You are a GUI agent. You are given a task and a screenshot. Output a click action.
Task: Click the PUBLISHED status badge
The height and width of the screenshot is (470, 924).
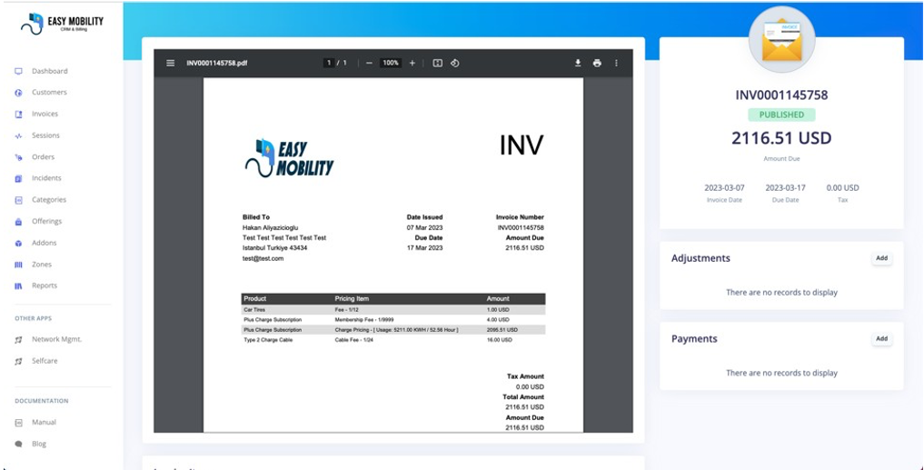[x=781, y=115]
